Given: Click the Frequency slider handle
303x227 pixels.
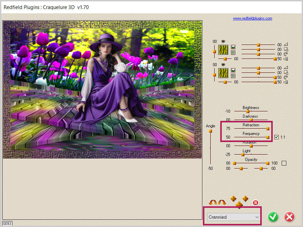Looking at the screenshot, I should click(268, 137).
